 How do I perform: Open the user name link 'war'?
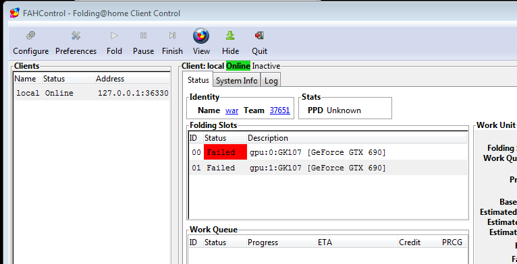click(x=232, y=110)
